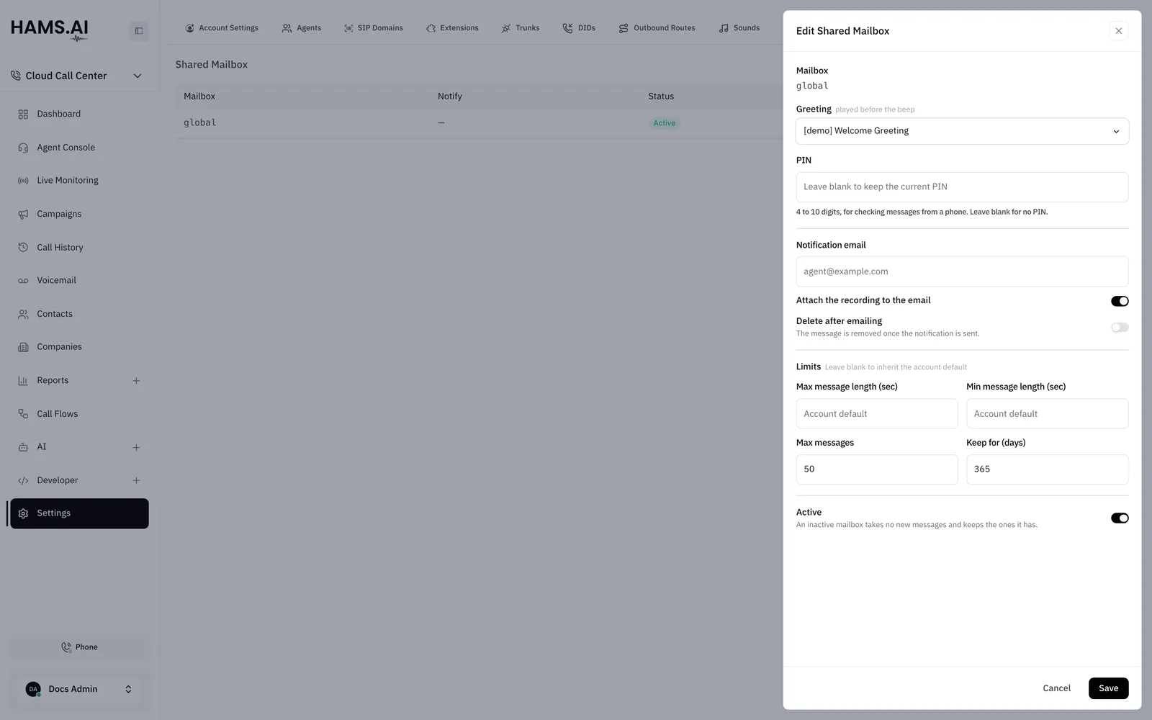Expand Cloud Call Center selector

pos(77,76)
